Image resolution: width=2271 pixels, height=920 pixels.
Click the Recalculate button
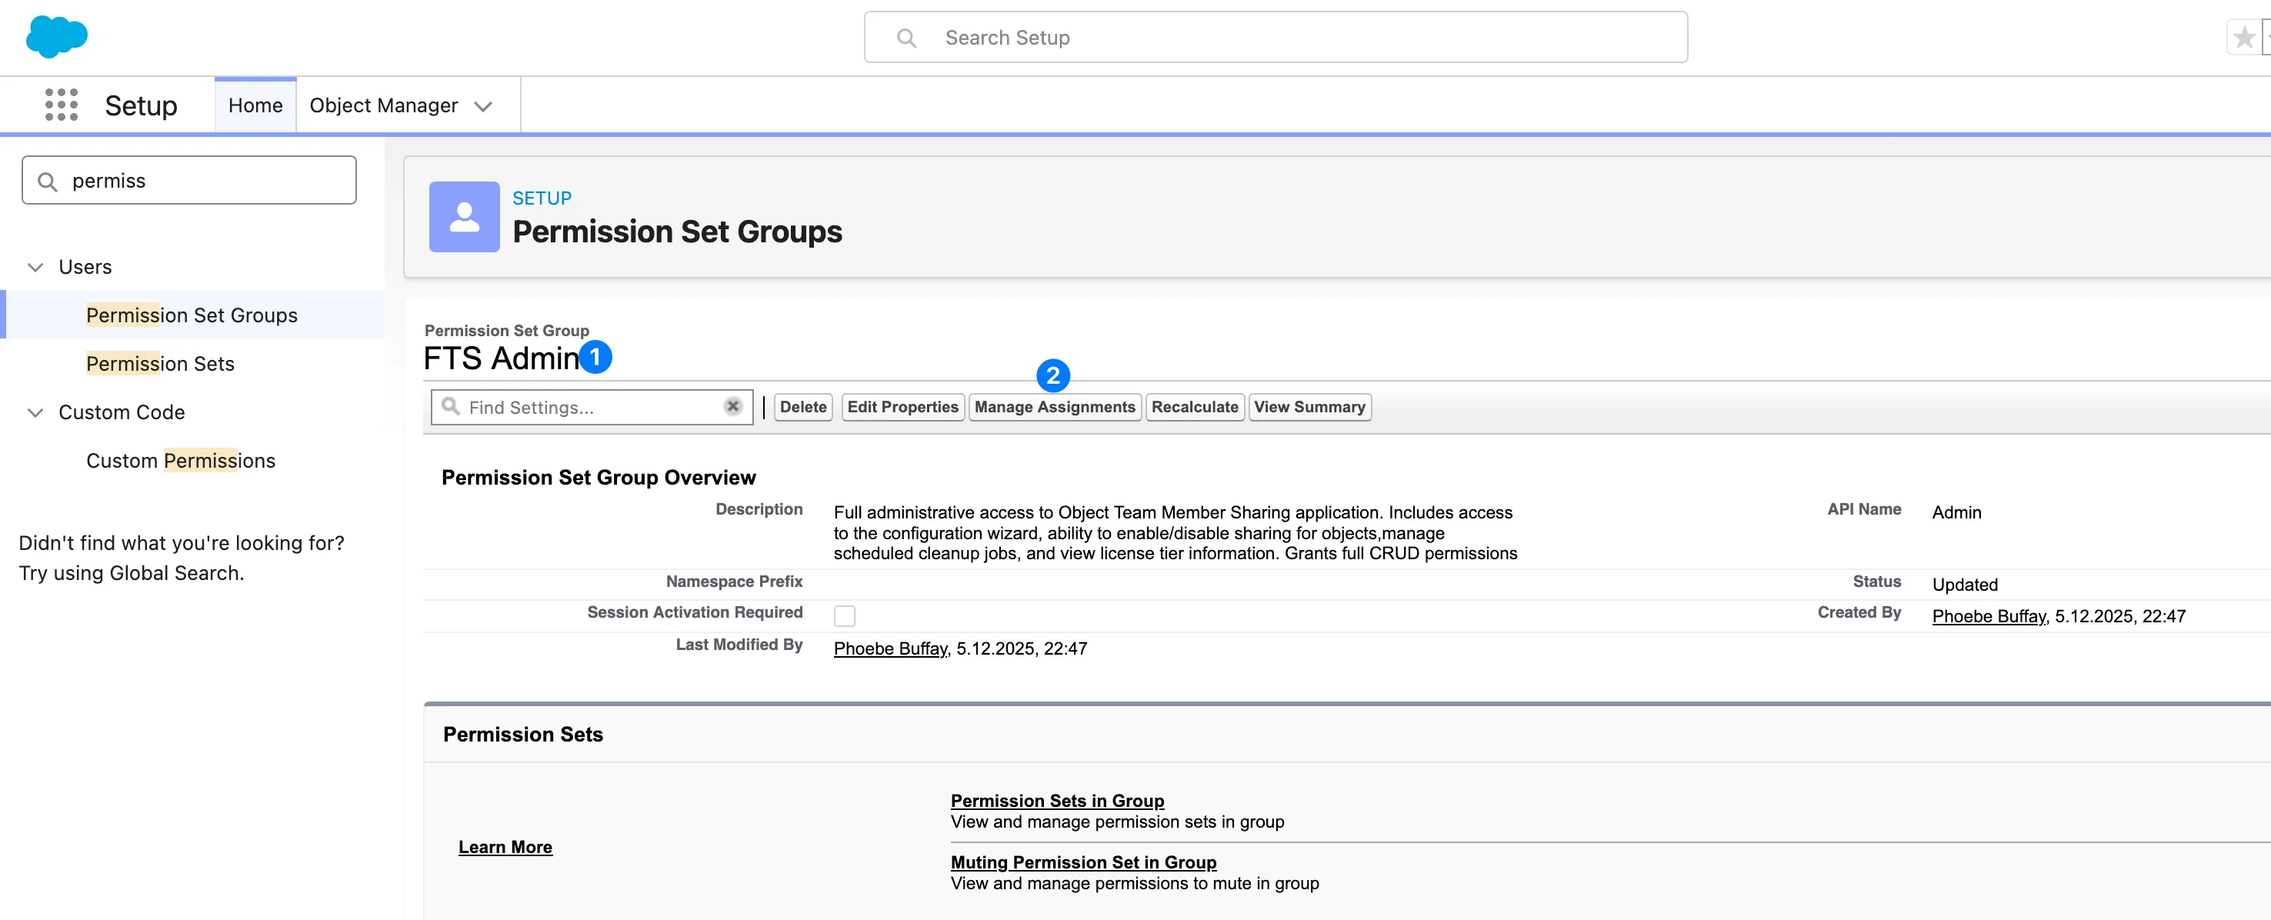1195,406
